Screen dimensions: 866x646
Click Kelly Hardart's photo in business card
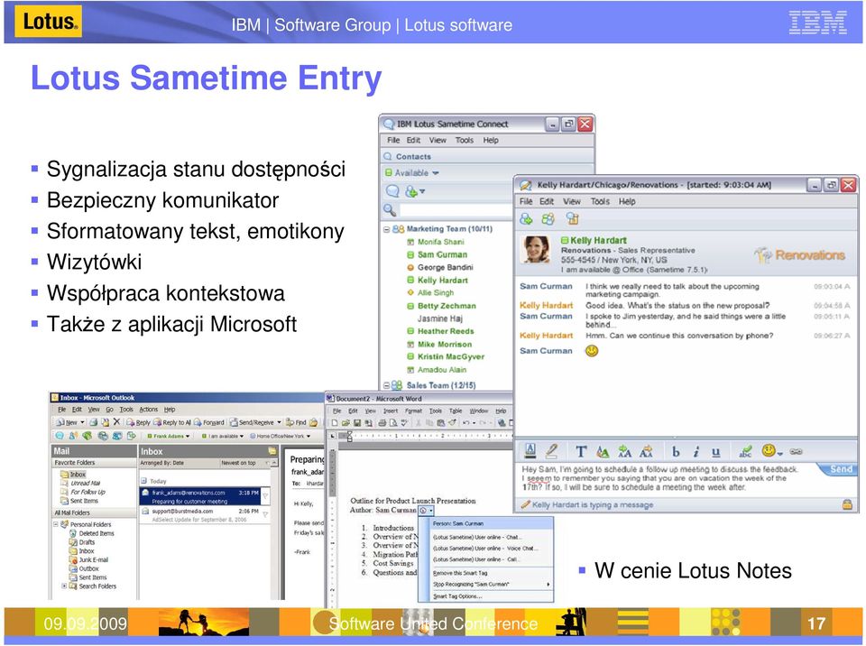[x=536, y=250]
